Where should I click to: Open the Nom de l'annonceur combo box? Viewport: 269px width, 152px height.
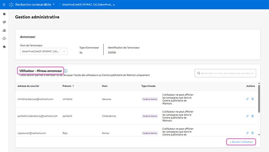(44, 51)
